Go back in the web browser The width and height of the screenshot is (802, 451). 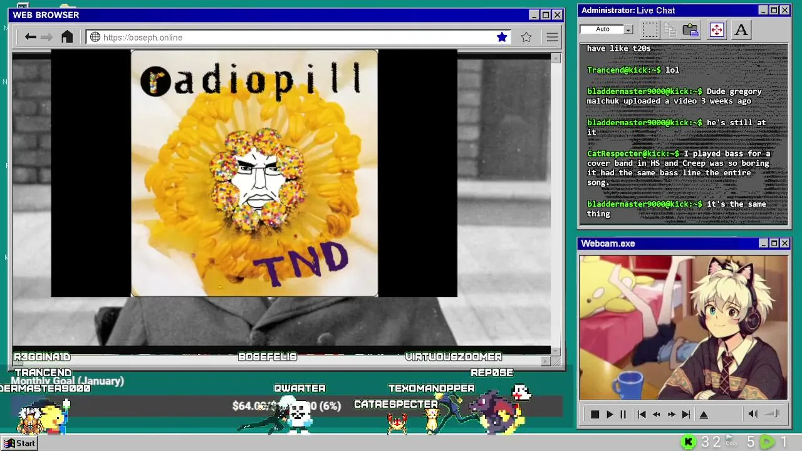click(30, 37)
